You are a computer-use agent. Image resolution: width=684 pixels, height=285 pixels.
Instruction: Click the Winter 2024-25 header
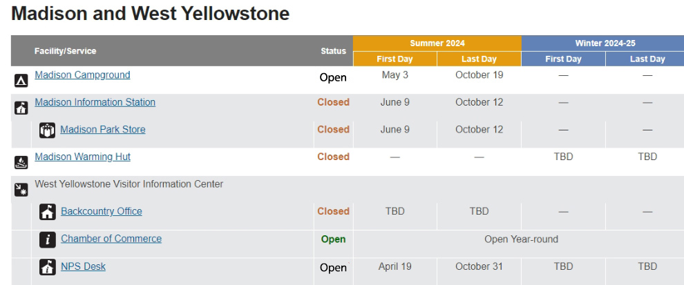tap(605, 43)
